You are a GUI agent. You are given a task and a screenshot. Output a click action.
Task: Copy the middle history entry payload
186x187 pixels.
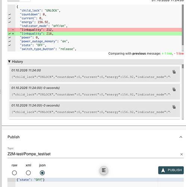tap(174, 89)
